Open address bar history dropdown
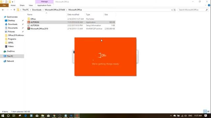Screen dimensions: 211x118 172,10
